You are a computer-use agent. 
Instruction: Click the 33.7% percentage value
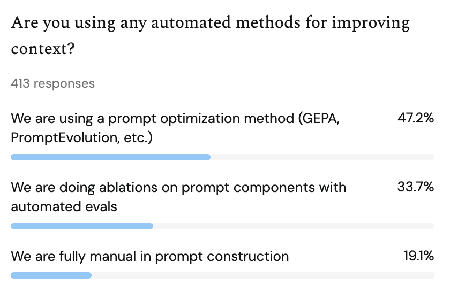coord(415,188)
